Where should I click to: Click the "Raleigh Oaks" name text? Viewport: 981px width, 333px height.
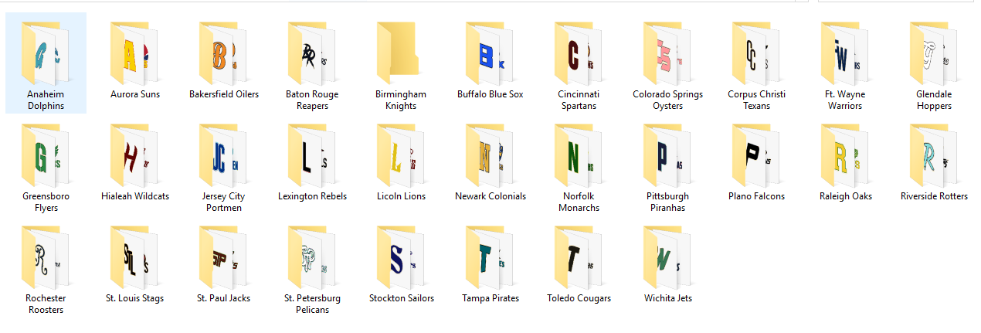pos(845,196)
